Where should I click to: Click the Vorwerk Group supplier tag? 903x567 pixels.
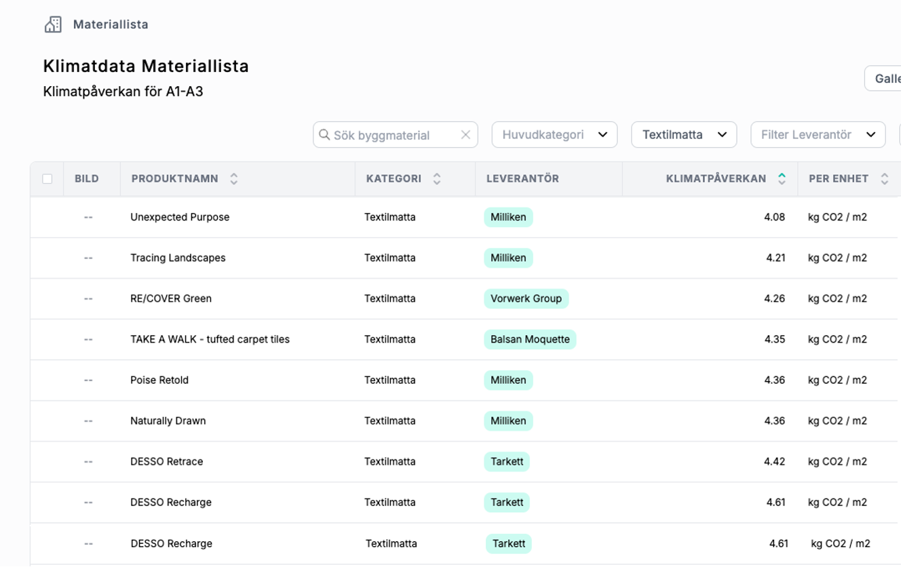click(x=526, y=298)
